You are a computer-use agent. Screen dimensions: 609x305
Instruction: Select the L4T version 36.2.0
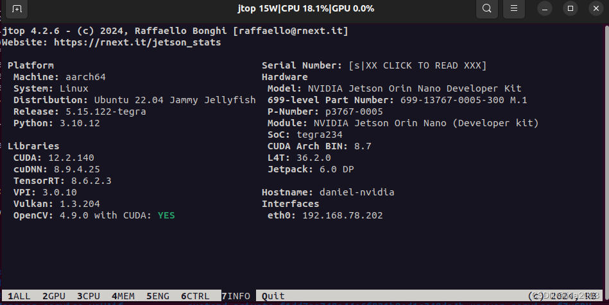(313, 158)
